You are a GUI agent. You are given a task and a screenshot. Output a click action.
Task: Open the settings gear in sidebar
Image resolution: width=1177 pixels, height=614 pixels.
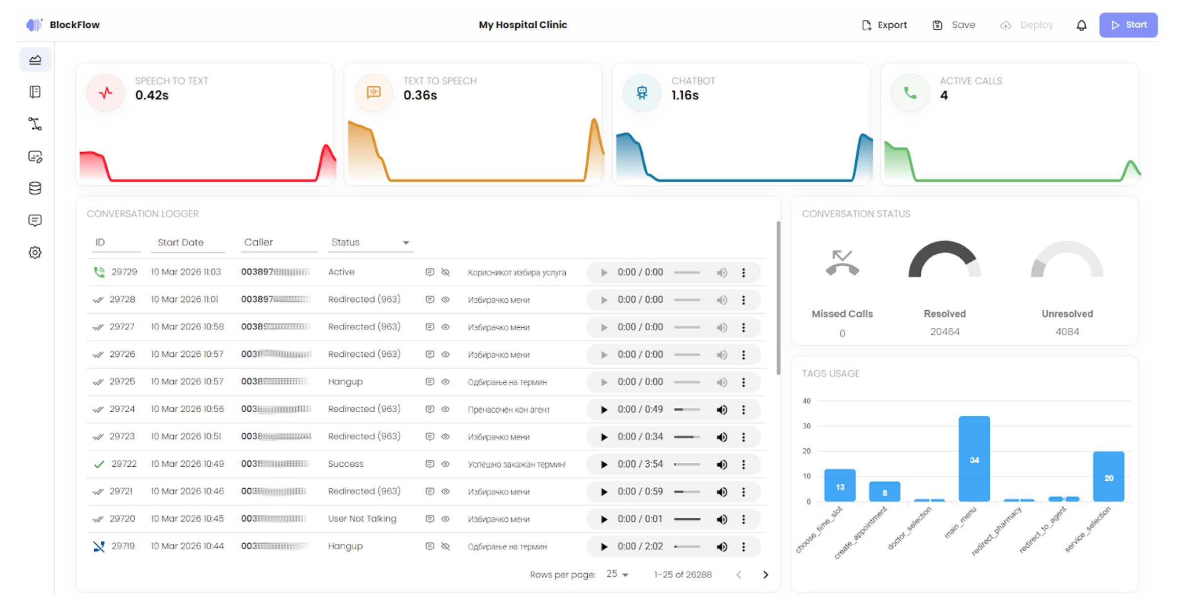pos(35,253)
